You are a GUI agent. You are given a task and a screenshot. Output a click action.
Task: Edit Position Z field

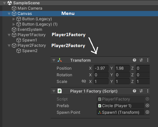pos(143,68)
